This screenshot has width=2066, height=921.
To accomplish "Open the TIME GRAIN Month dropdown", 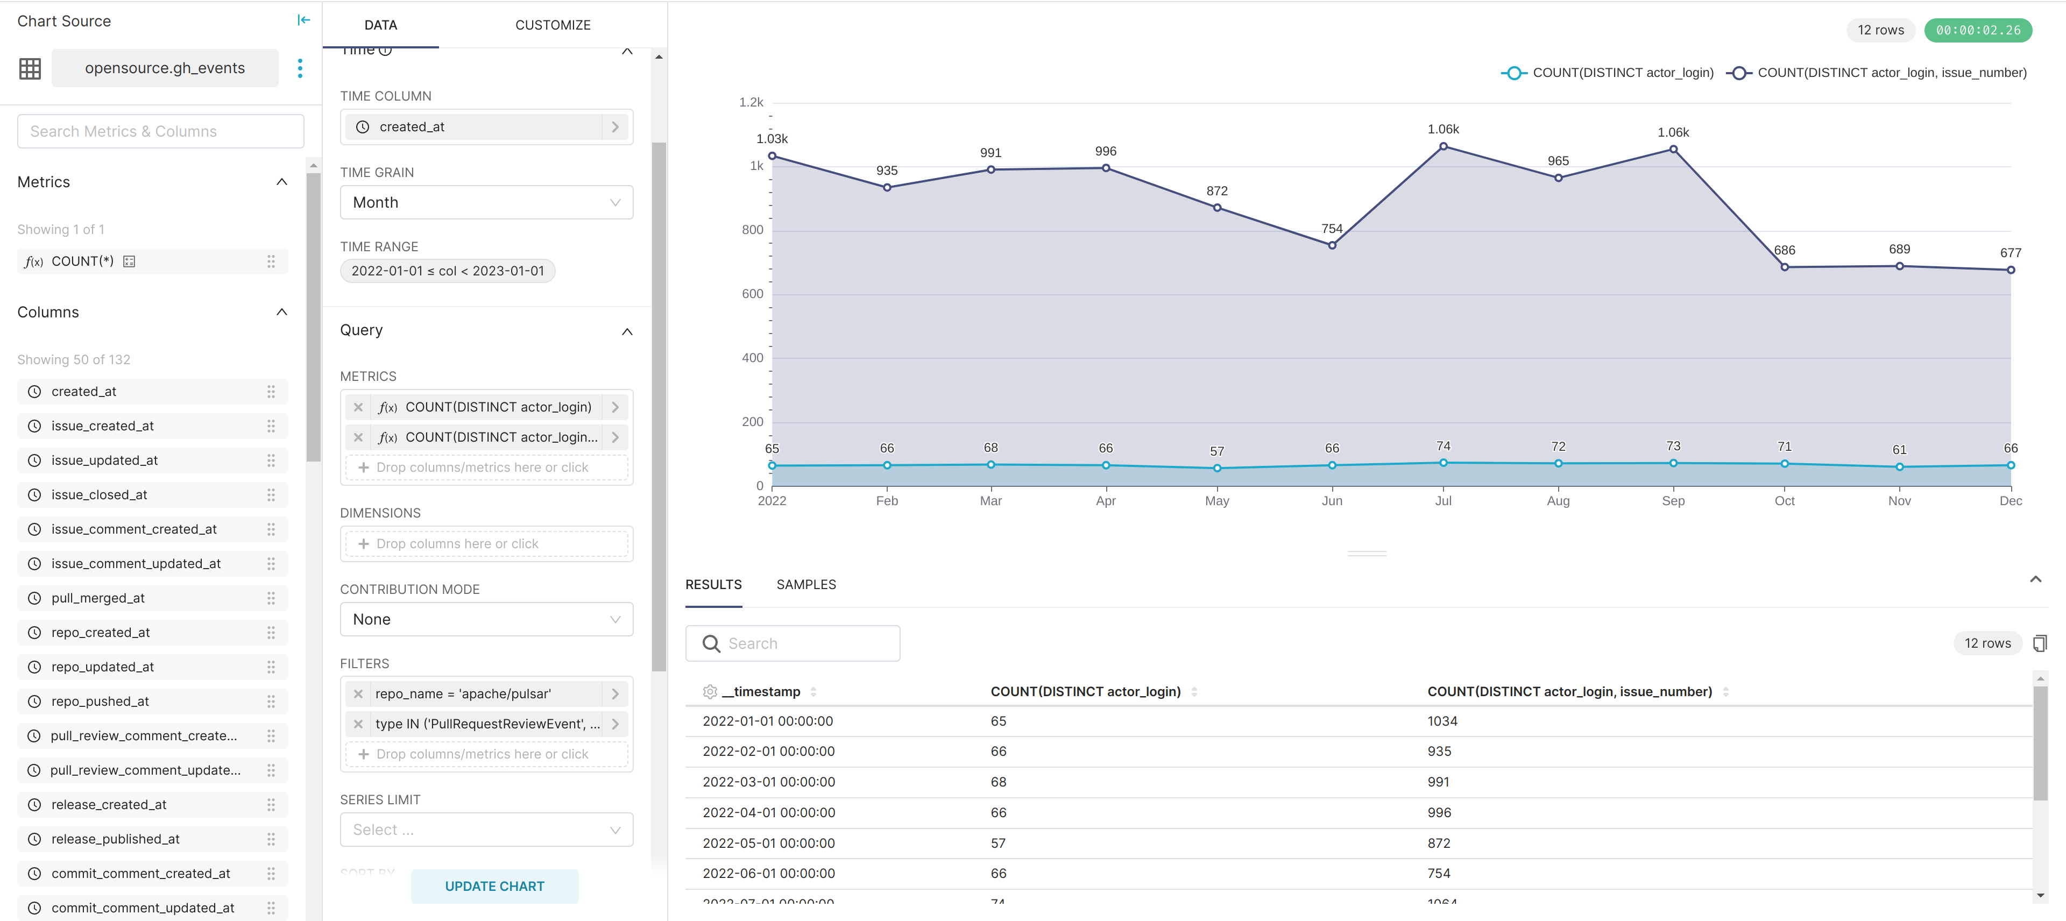I will pyautogui.click(x=486, y=202).
